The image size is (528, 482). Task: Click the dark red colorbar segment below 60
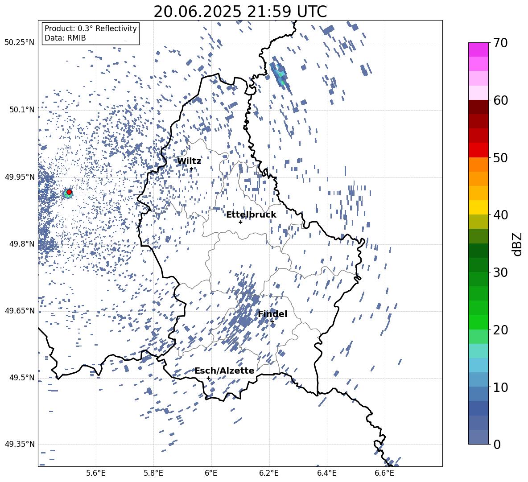point(478,107)
